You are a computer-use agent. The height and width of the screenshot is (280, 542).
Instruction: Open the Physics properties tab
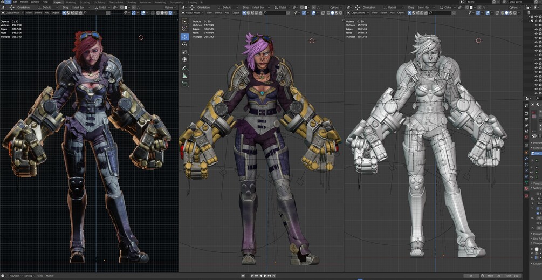[526, 170]
